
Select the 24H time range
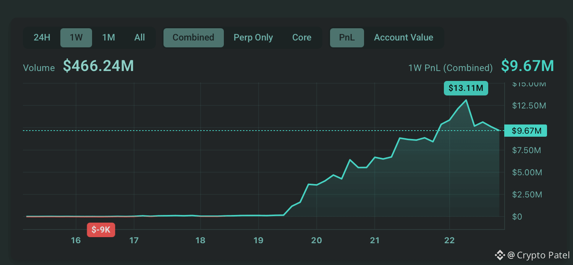[x=42, y=37]
